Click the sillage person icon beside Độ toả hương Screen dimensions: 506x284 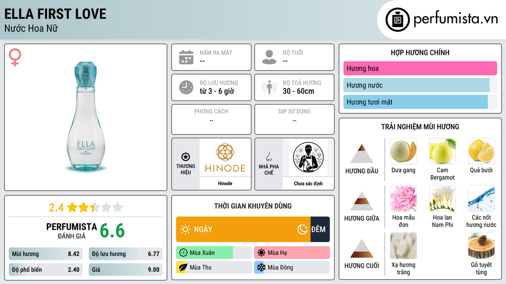pyautogui.click(x=269, y=87)
